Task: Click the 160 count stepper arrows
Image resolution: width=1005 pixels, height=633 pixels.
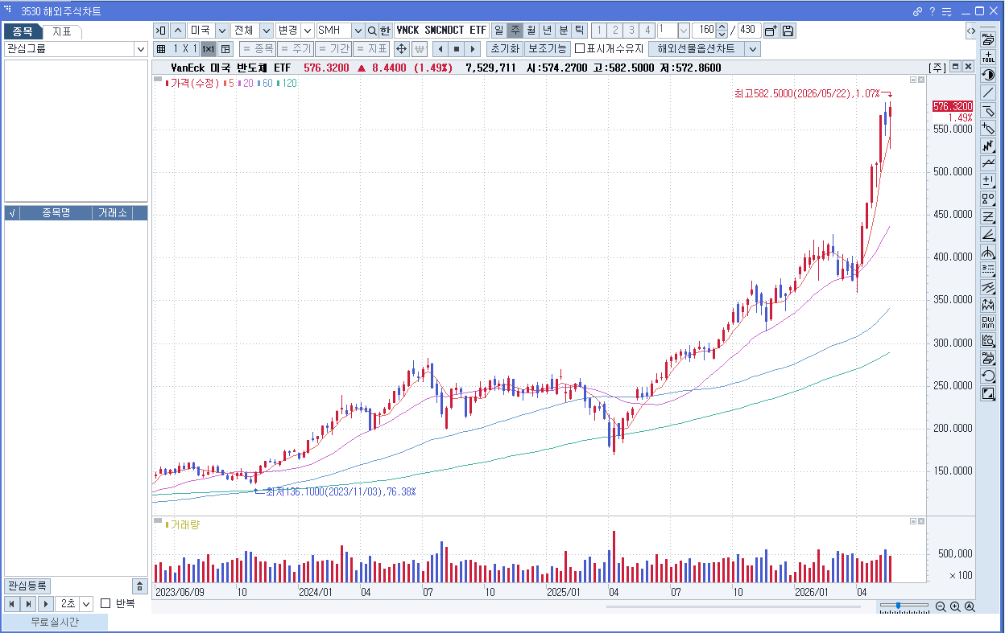Action: pos(722,30)
